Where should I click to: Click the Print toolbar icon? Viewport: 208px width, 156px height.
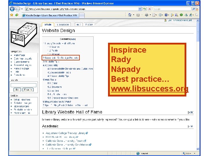pos(146,15)
